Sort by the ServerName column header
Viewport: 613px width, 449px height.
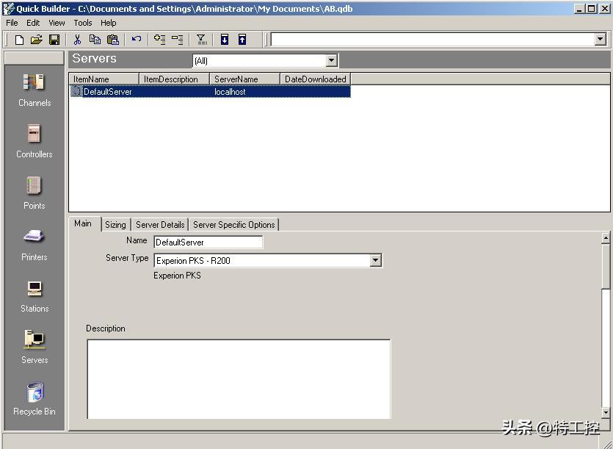pos(244,79)
